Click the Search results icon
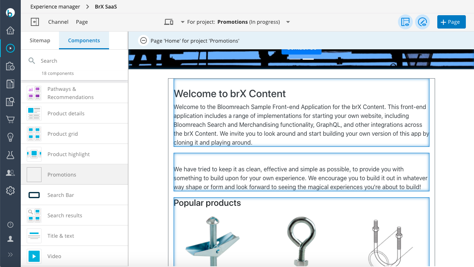This screenshot has height=267, width=474. tap(34, 215)
